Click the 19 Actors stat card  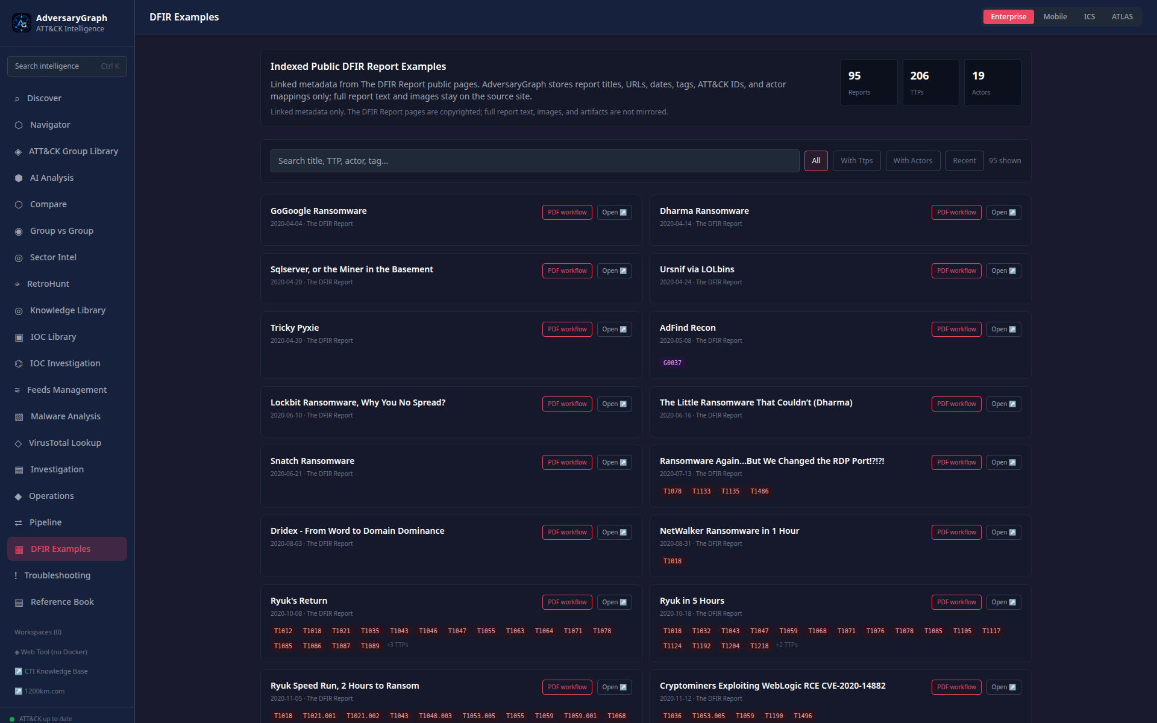click(992, 83)
